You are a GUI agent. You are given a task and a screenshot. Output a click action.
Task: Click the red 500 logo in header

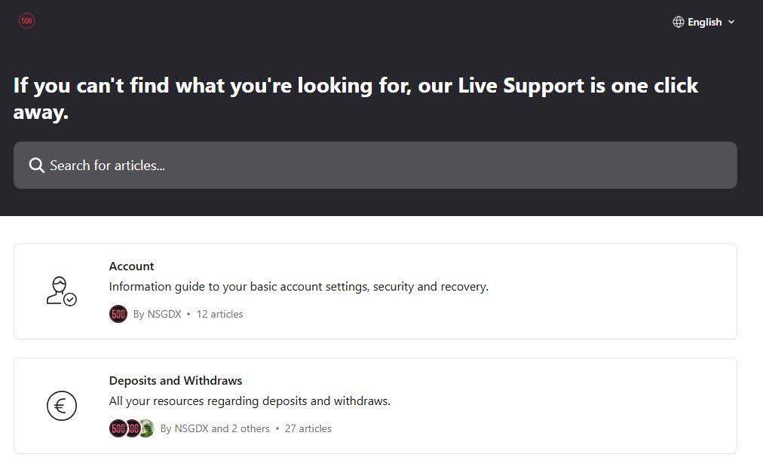coord(26,21)
